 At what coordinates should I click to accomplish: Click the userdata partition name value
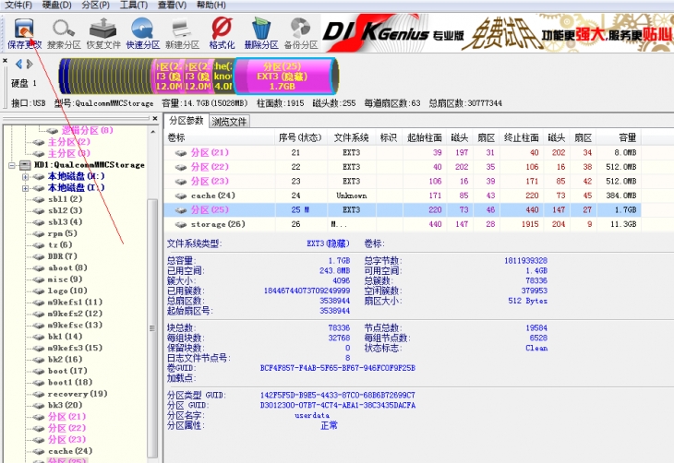(x=312, y=415)
